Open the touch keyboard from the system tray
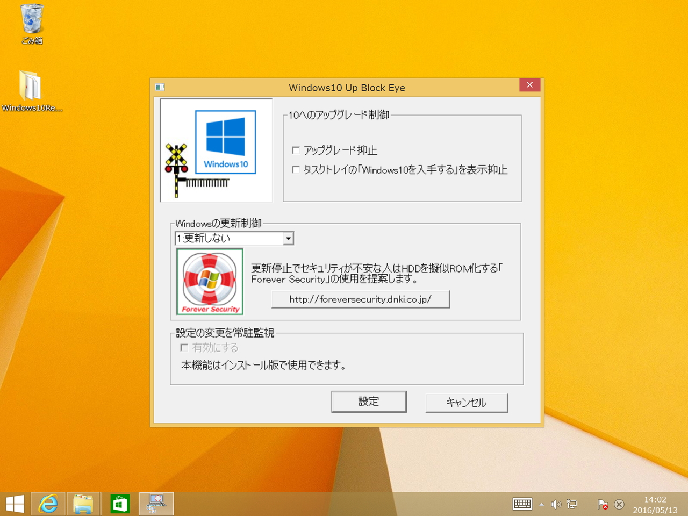 [521, 504]
